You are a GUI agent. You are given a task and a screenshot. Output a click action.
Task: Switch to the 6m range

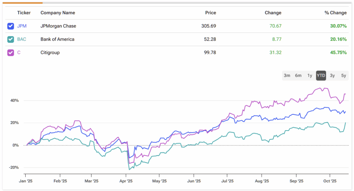coord(298,76)
